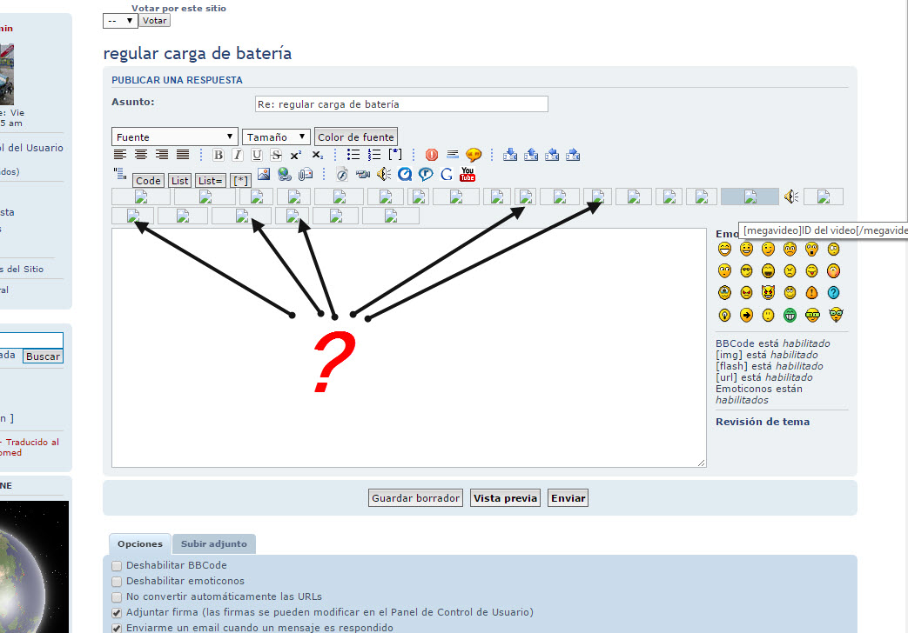Apply italic formatting in editor toolbar
This screenshot has width=908, height=633.
(x=237, y=155)
